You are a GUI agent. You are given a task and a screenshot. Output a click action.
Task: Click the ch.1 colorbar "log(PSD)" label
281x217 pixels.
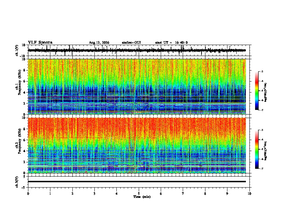pos(265,92)
